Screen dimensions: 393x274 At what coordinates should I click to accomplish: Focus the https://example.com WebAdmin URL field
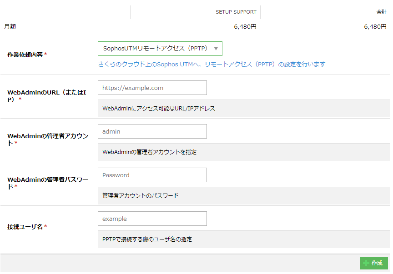(152, 88)
